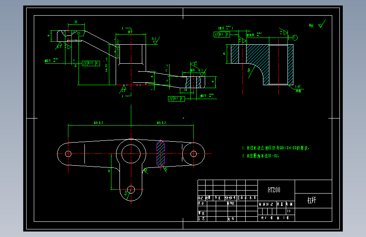Click the roughness symbol beside 其余 label
Image resolution: width=366 pixels, height=237 pixels.
322,24
